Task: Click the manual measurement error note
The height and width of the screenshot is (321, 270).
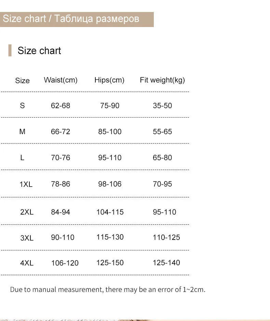Action: [108, 290]
